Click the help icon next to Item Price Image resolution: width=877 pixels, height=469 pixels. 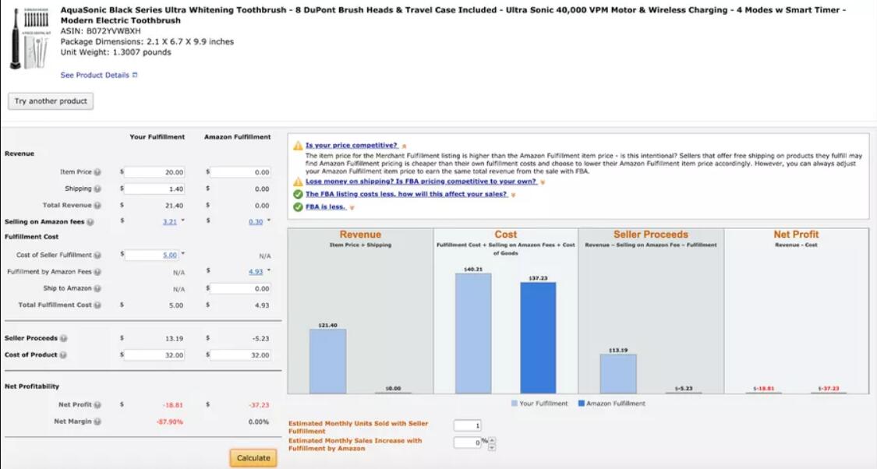coord(98,172)
